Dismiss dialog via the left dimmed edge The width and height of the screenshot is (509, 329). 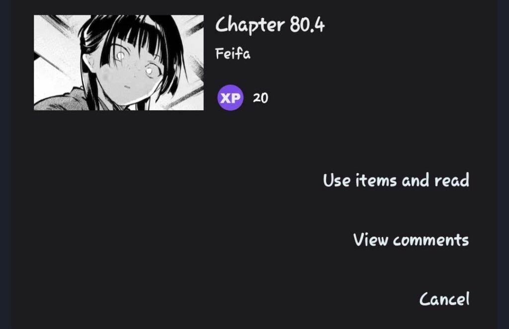(x=5, y=164)
